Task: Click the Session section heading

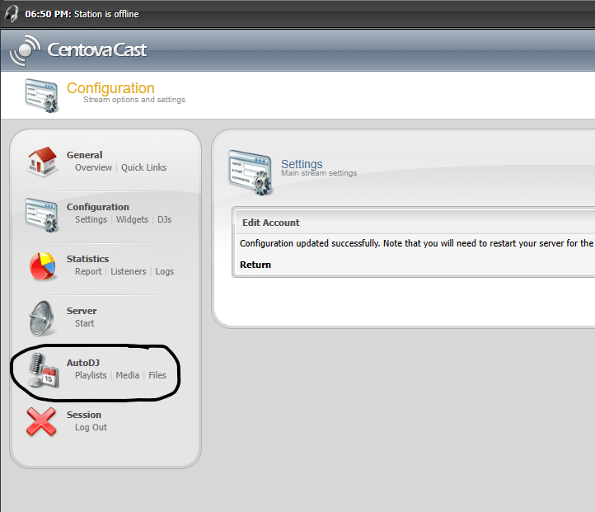Action: [84, 415]
